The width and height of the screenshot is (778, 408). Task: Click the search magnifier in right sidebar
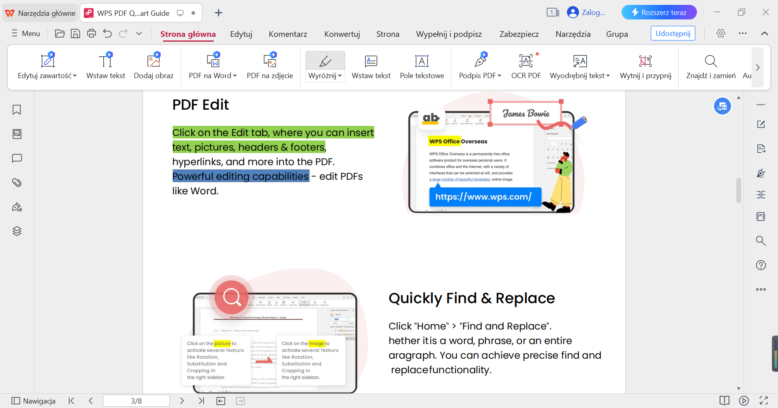click(x=761, y=241)
